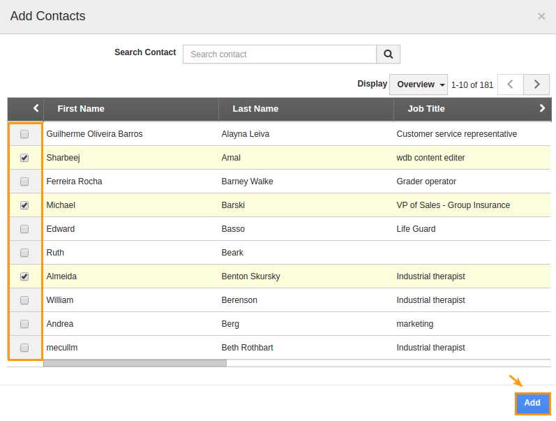Tick the checkbox for Ruth Beark

tap(24, 253)
